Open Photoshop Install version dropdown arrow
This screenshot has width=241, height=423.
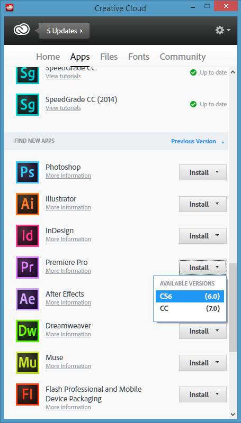point(217,172)
